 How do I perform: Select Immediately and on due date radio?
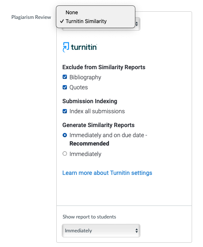coord(65,135)
